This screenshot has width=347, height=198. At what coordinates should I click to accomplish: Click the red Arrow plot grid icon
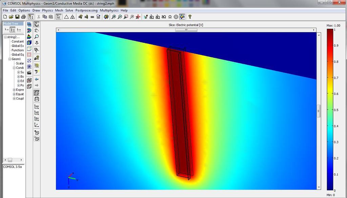[x=29, y=54]
